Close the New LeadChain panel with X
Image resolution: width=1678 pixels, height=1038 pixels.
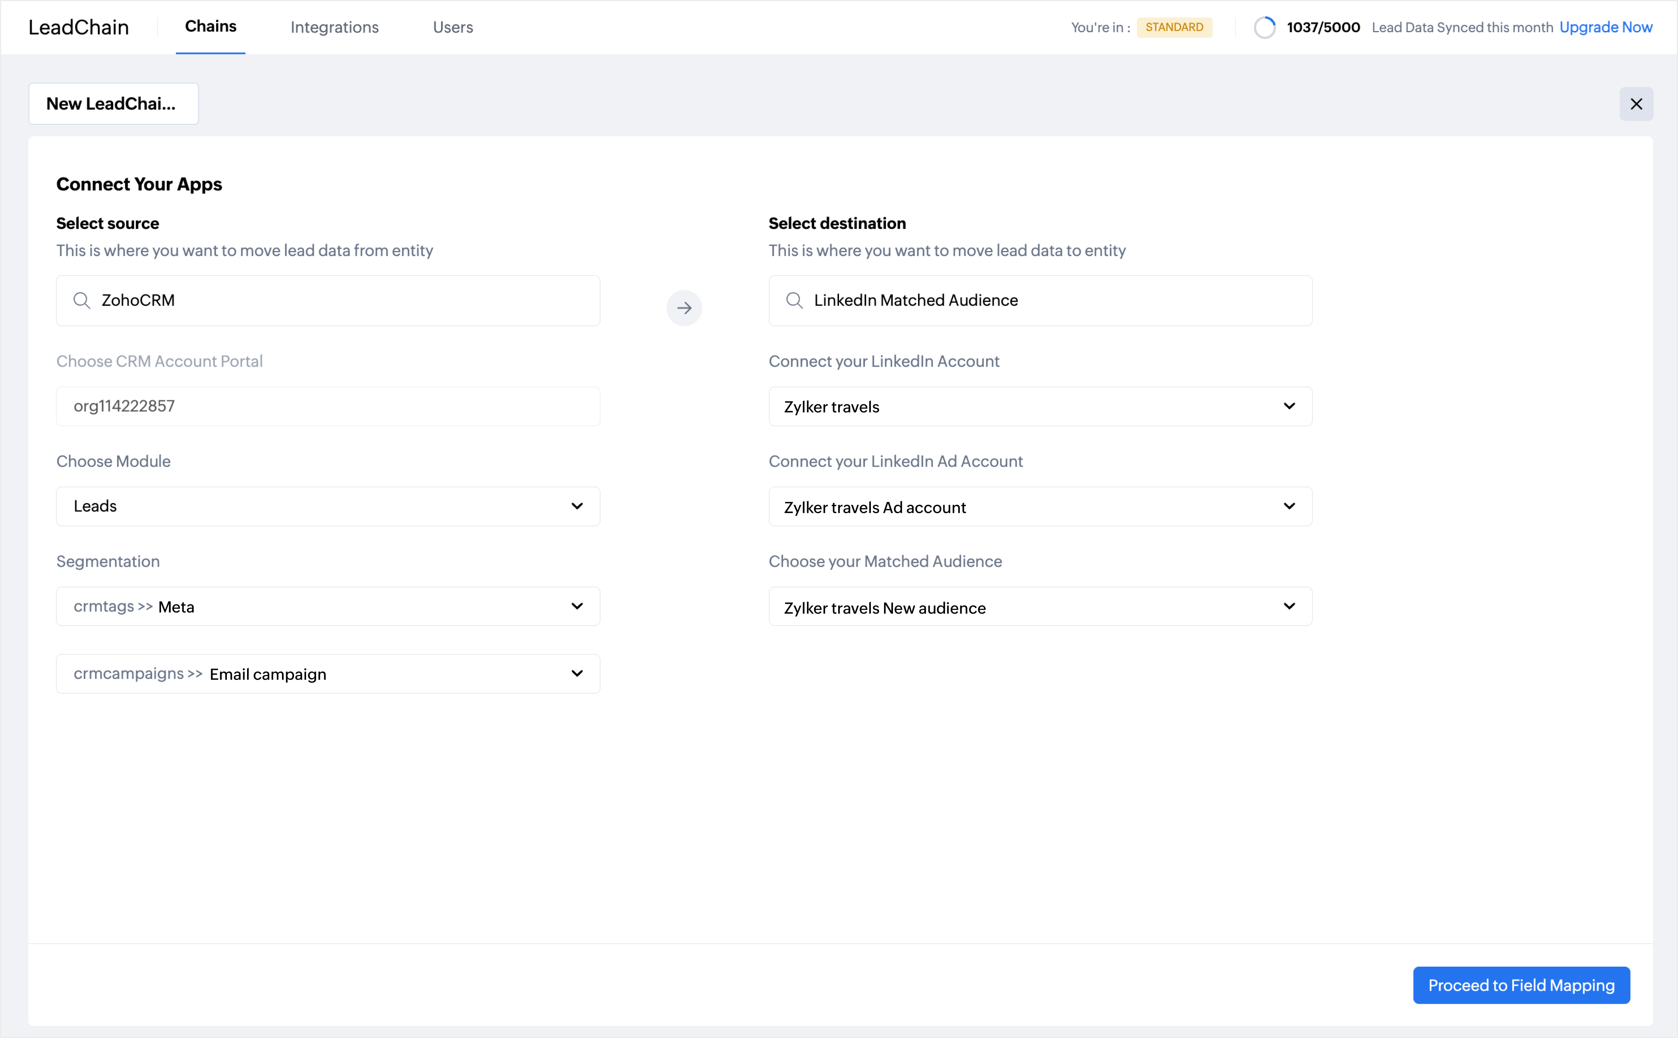pos(1636,104)
